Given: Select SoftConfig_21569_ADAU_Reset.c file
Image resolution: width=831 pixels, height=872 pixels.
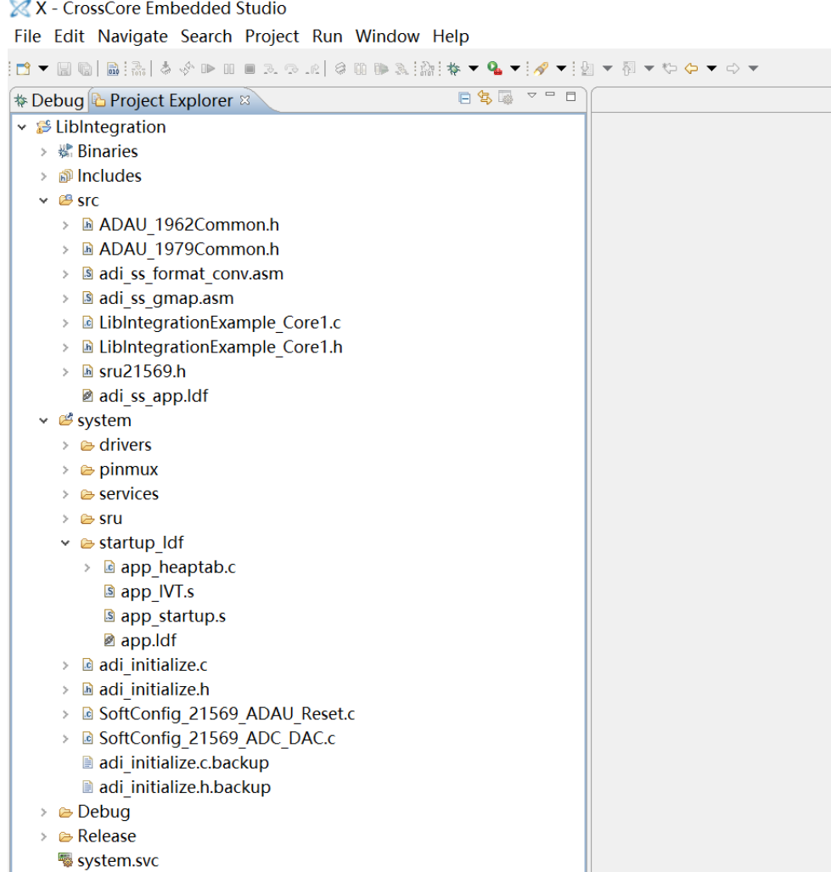Looking at the screenshot, I should coord(227,714).
